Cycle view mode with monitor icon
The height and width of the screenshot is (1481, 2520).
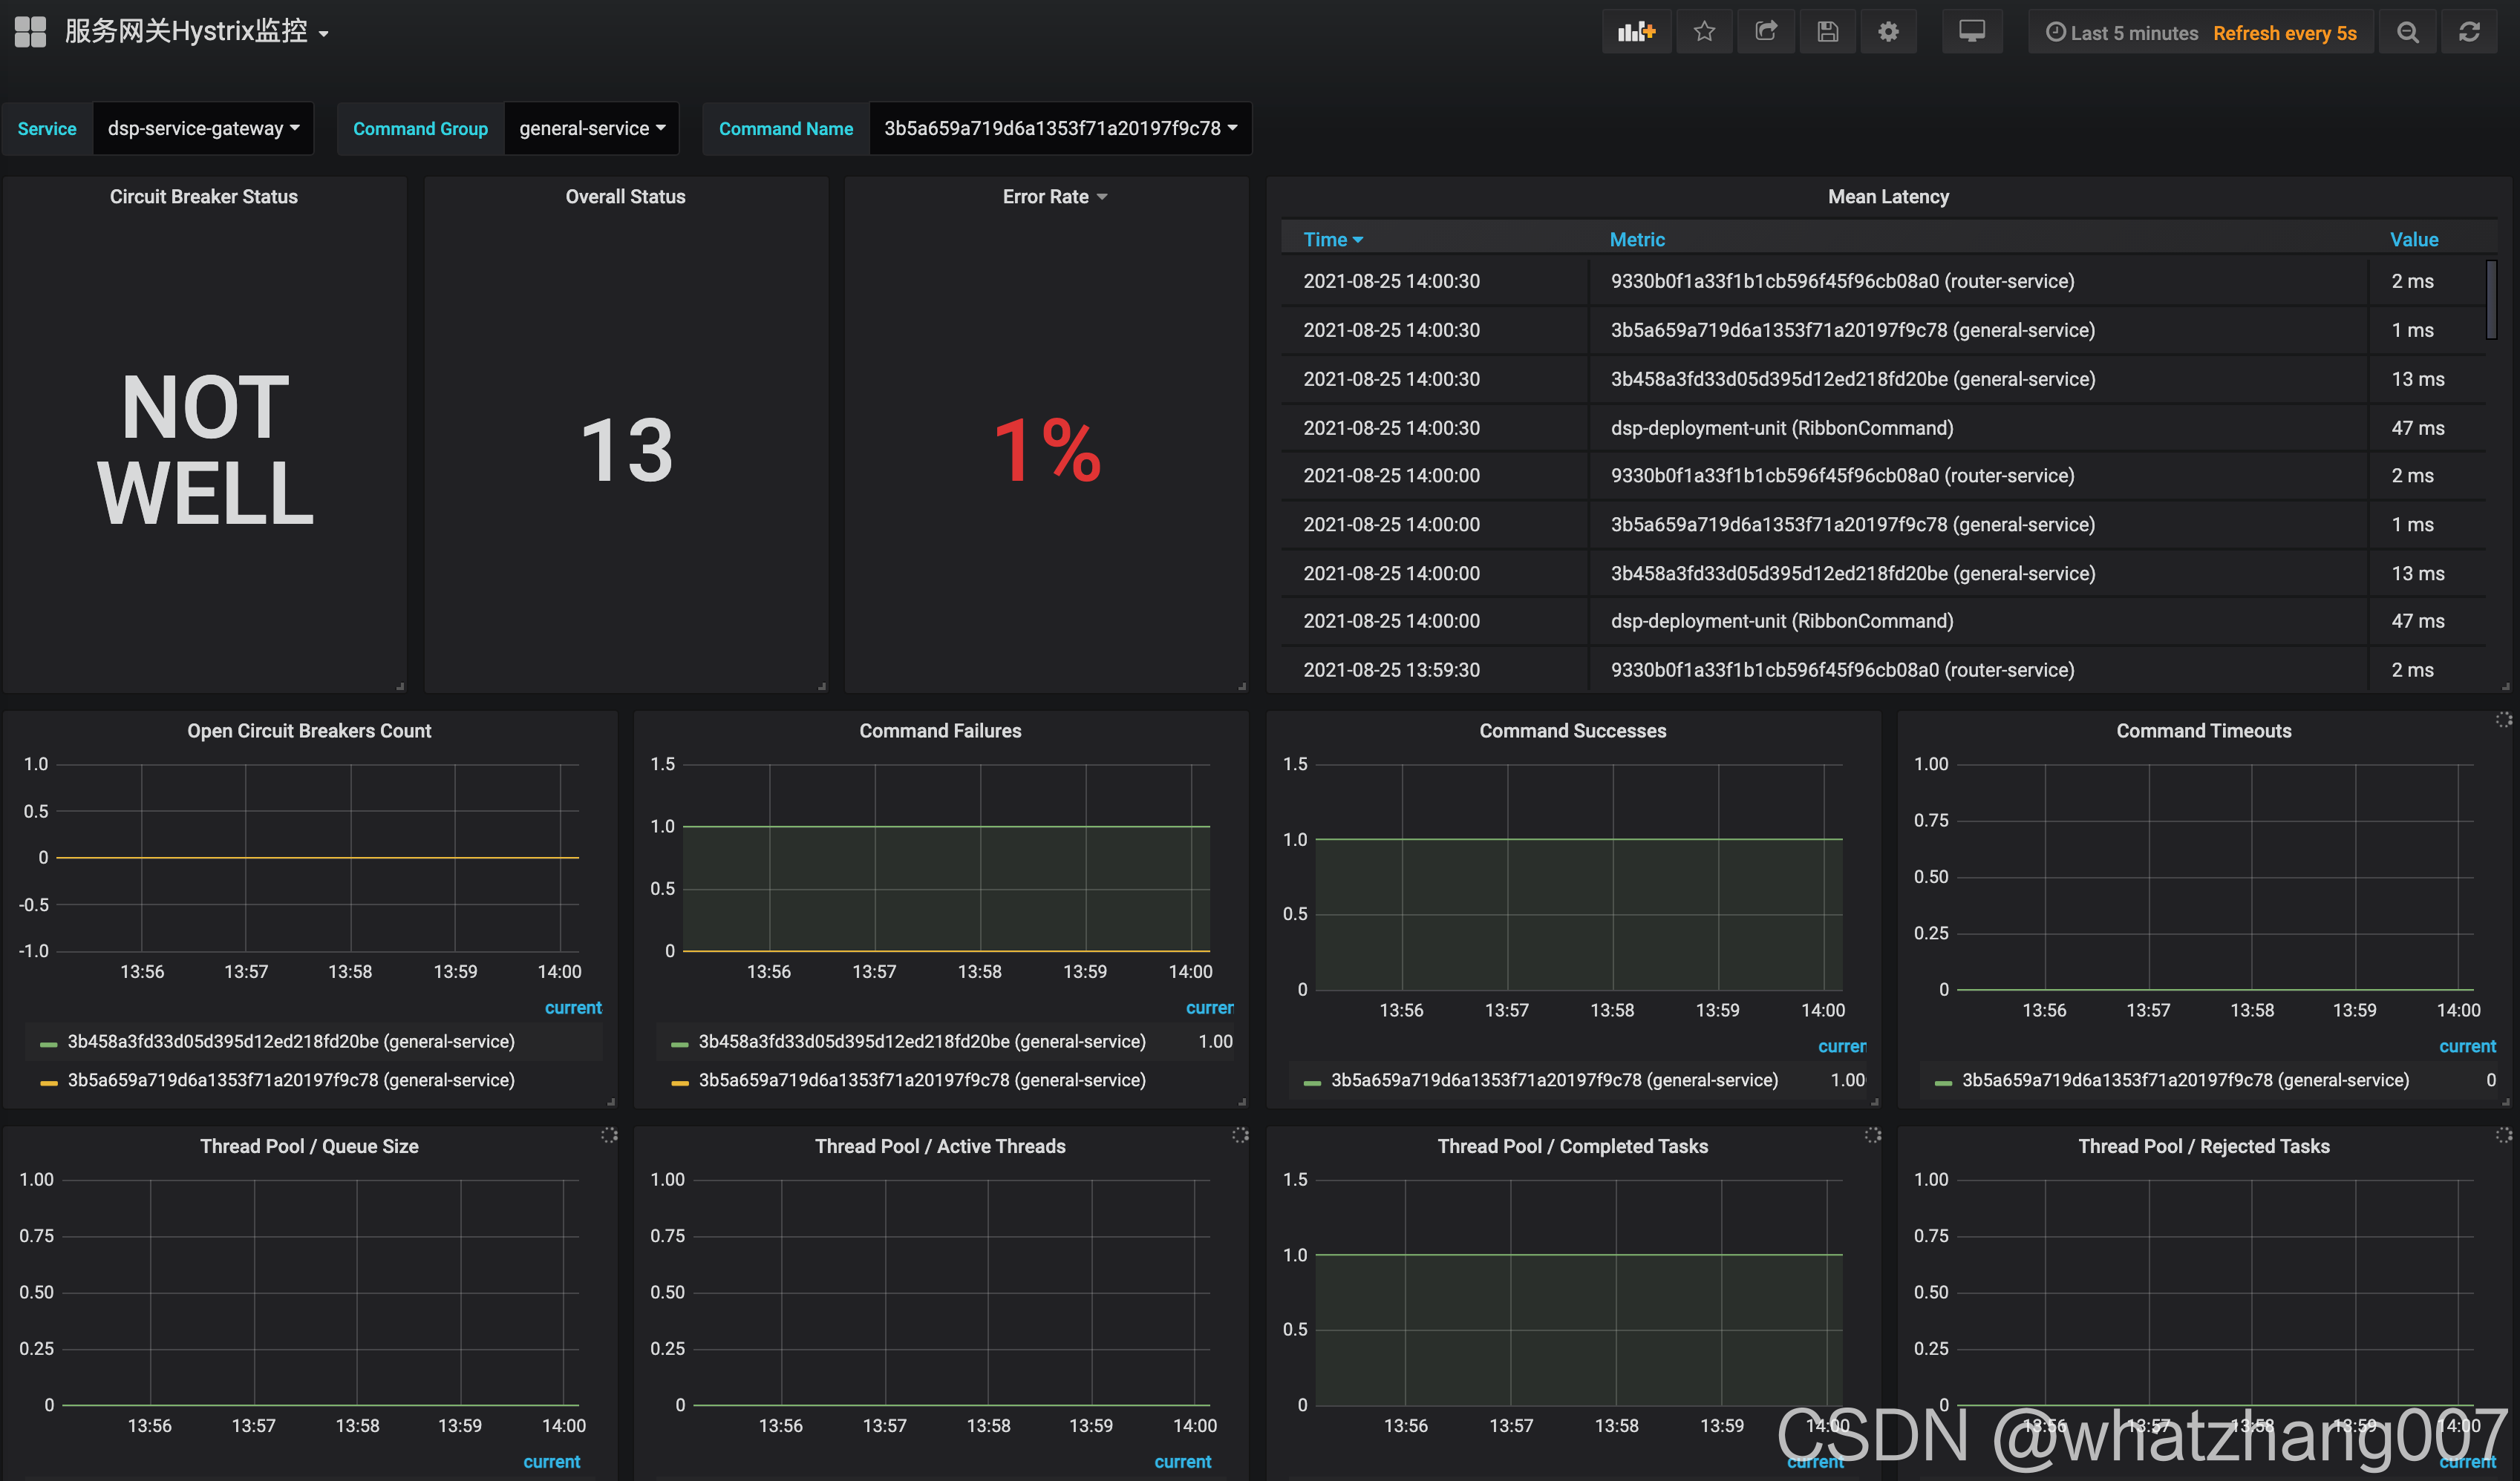[x=1971, y=32]
